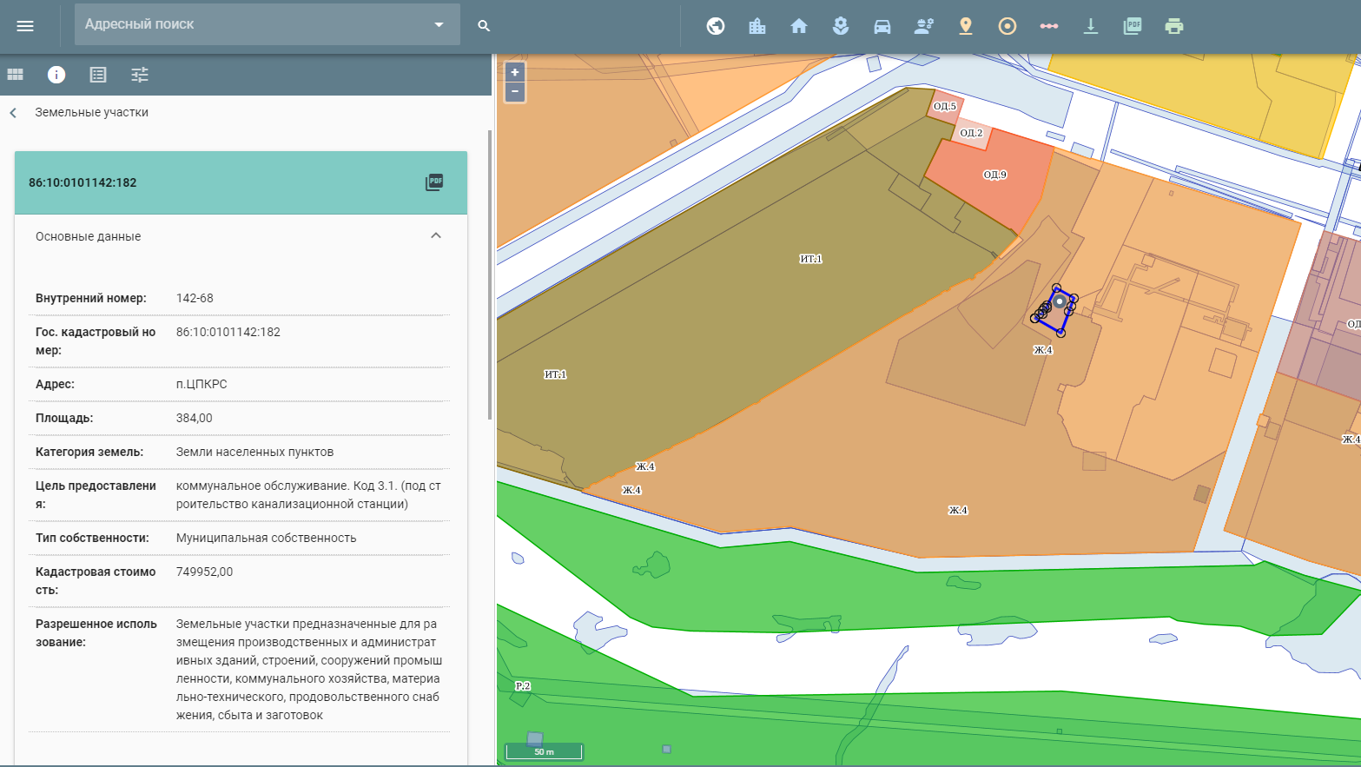Collapse the Основные данные section
The width and height of the screenshot is (1361, 767).
click(x=436, y=236)
